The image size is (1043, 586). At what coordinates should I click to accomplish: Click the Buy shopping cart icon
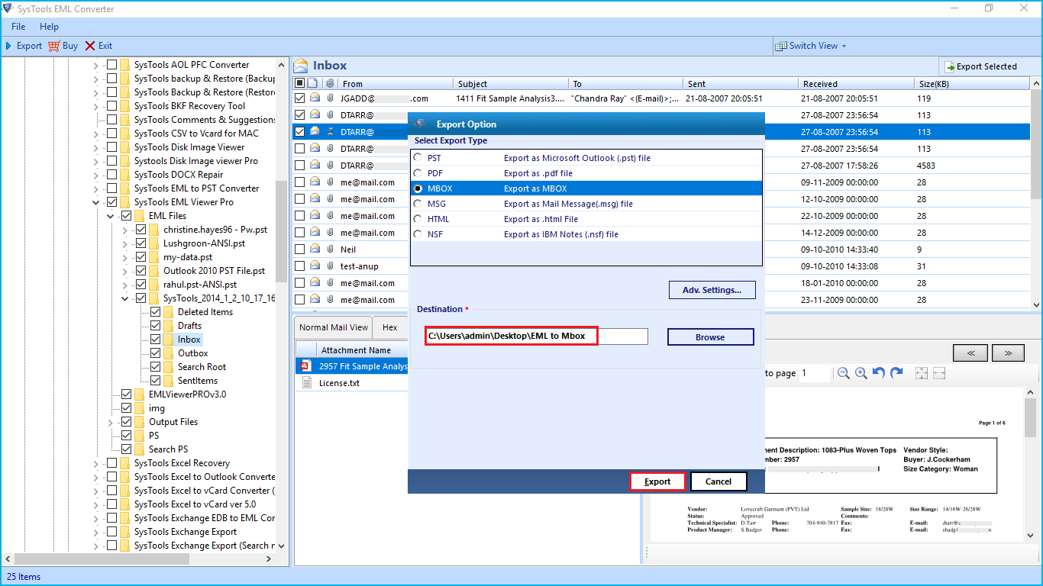point(53,46)
